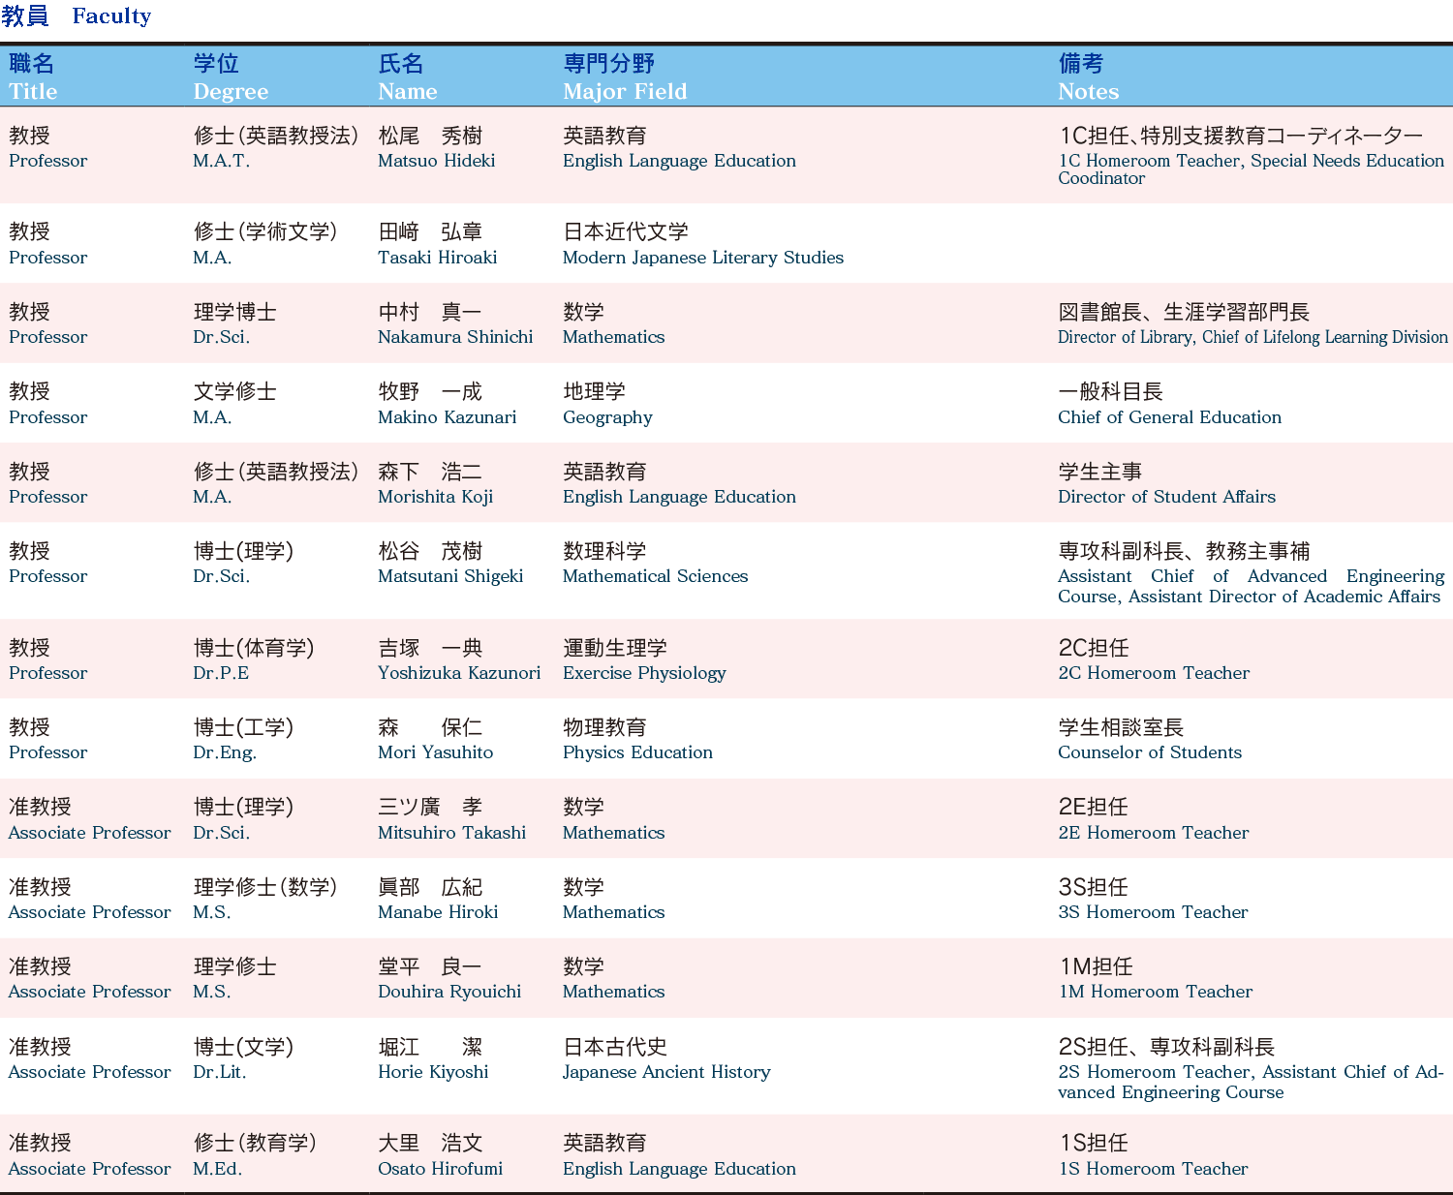
Task: Click the name 'Matsutani Shigeki'
Action: click(450, 576)
